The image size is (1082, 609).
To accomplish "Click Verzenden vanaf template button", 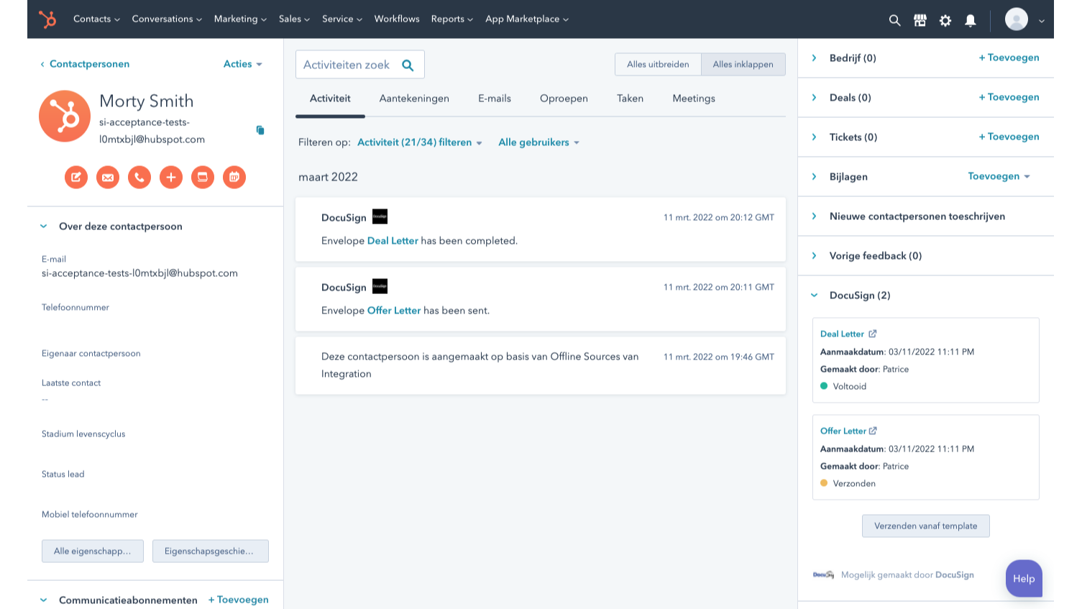I will [926, 526].
